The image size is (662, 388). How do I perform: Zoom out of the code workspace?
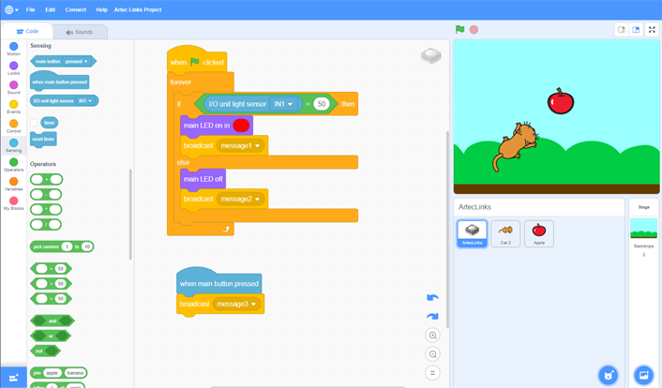pyautogui.click(x=432, y=354)
